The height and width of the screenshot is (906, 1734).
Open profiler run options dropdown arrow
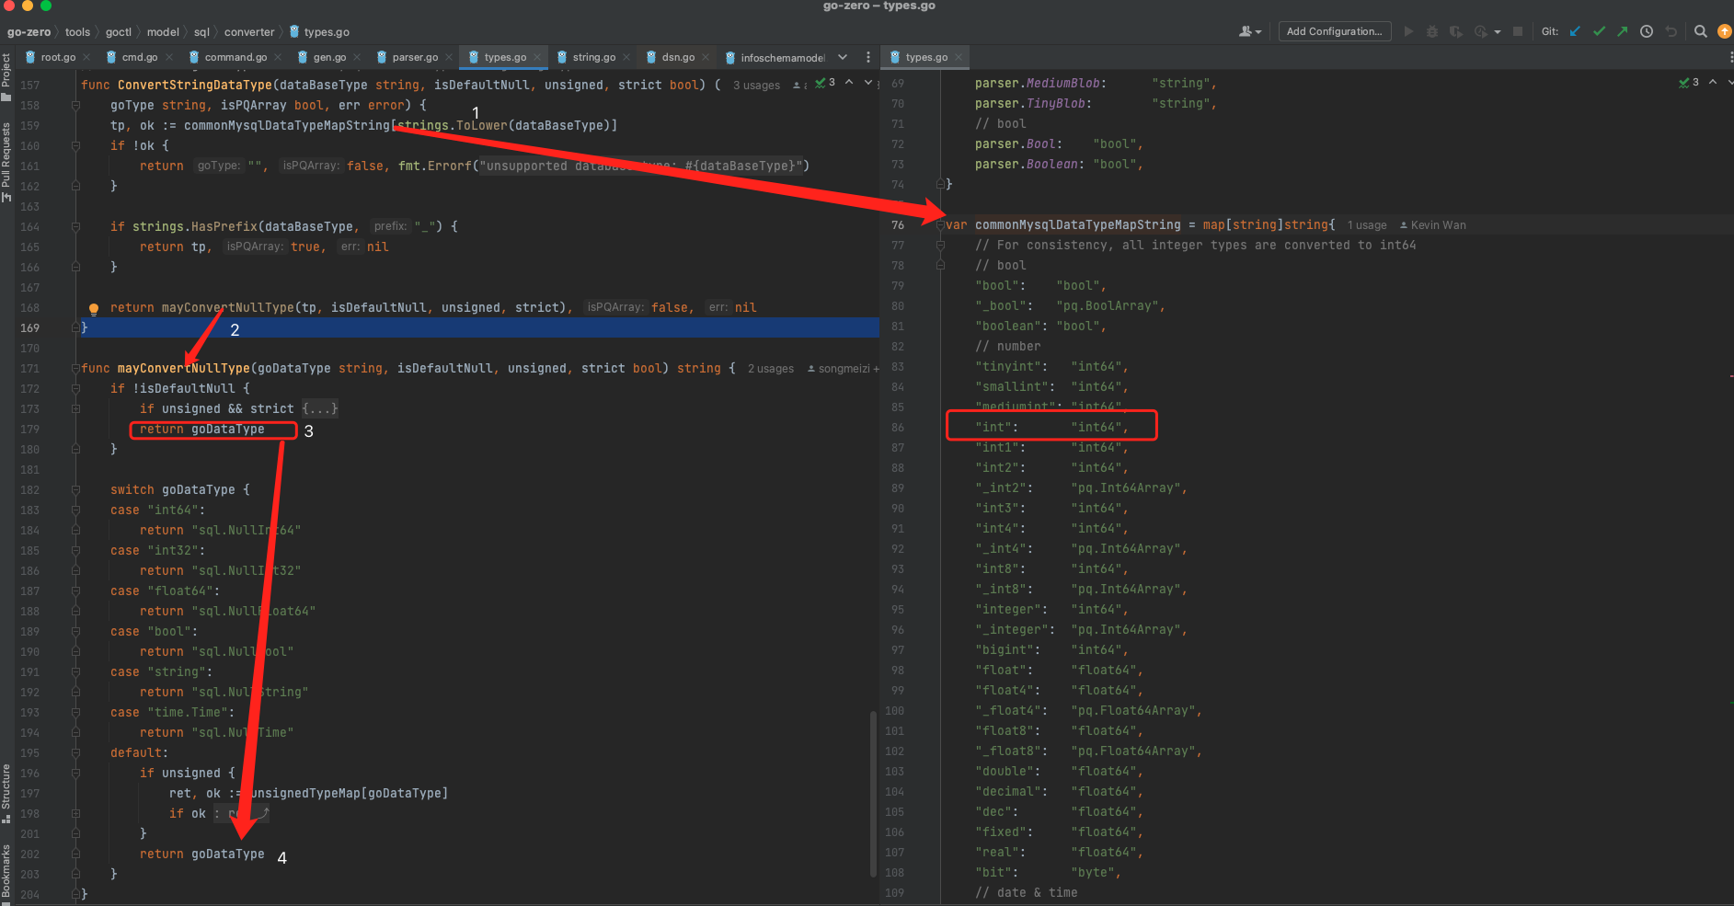point(1498,32)
